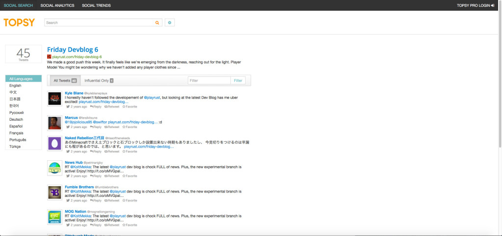Retweet Kyle Blane's tweet

112,107
